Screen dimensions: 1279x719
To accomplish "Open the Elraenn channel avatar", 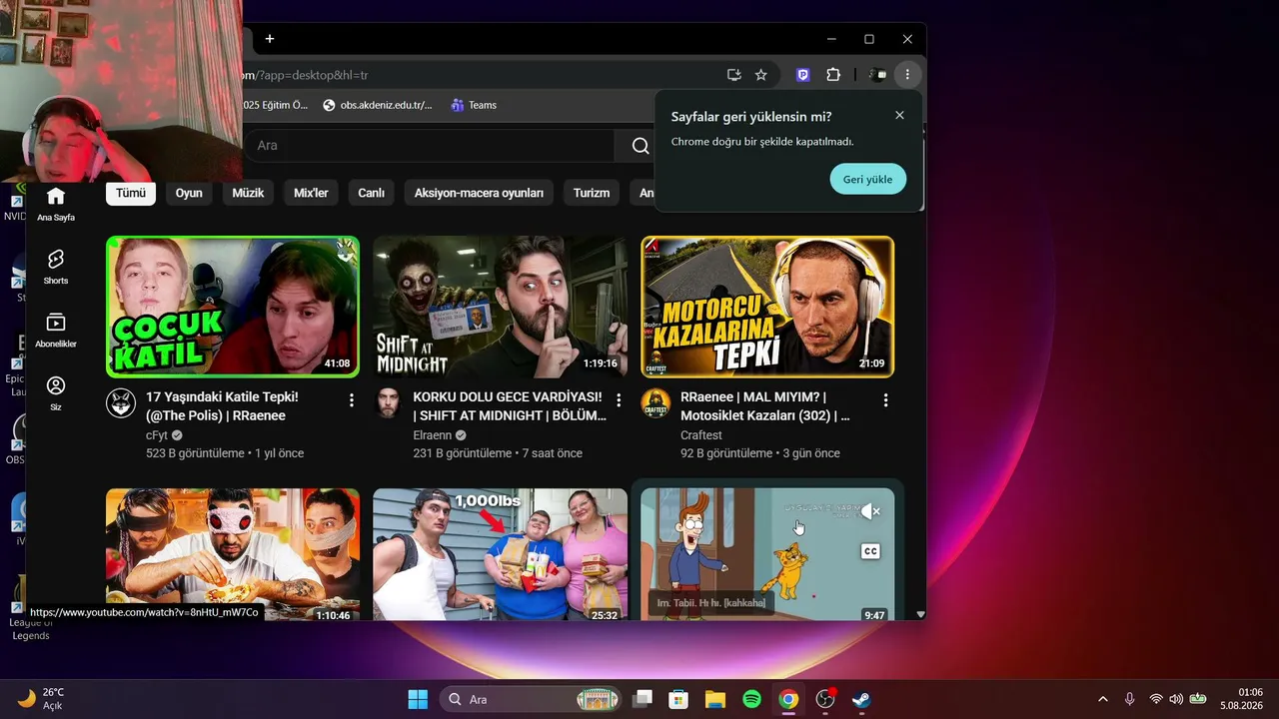I will pyautogui.click(x=389, y=403).
